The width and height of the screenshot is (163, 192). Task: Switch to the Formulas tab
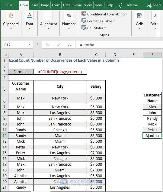click(x=56, y=5)
